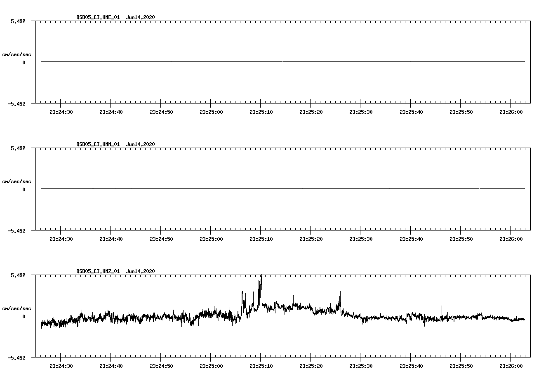The image size is (560, 381).
Task: Click the QSD05_CI_HNZ_01 channel title
Action: (98, 271)
